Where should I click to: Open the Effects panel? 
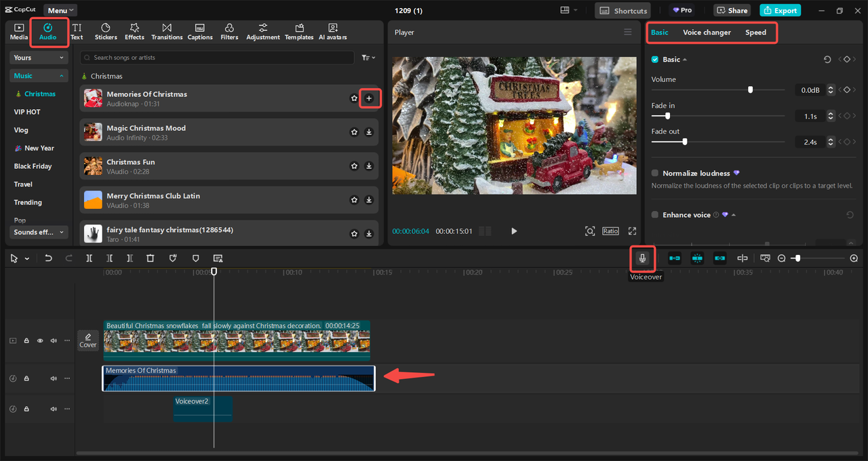point(134,32)
